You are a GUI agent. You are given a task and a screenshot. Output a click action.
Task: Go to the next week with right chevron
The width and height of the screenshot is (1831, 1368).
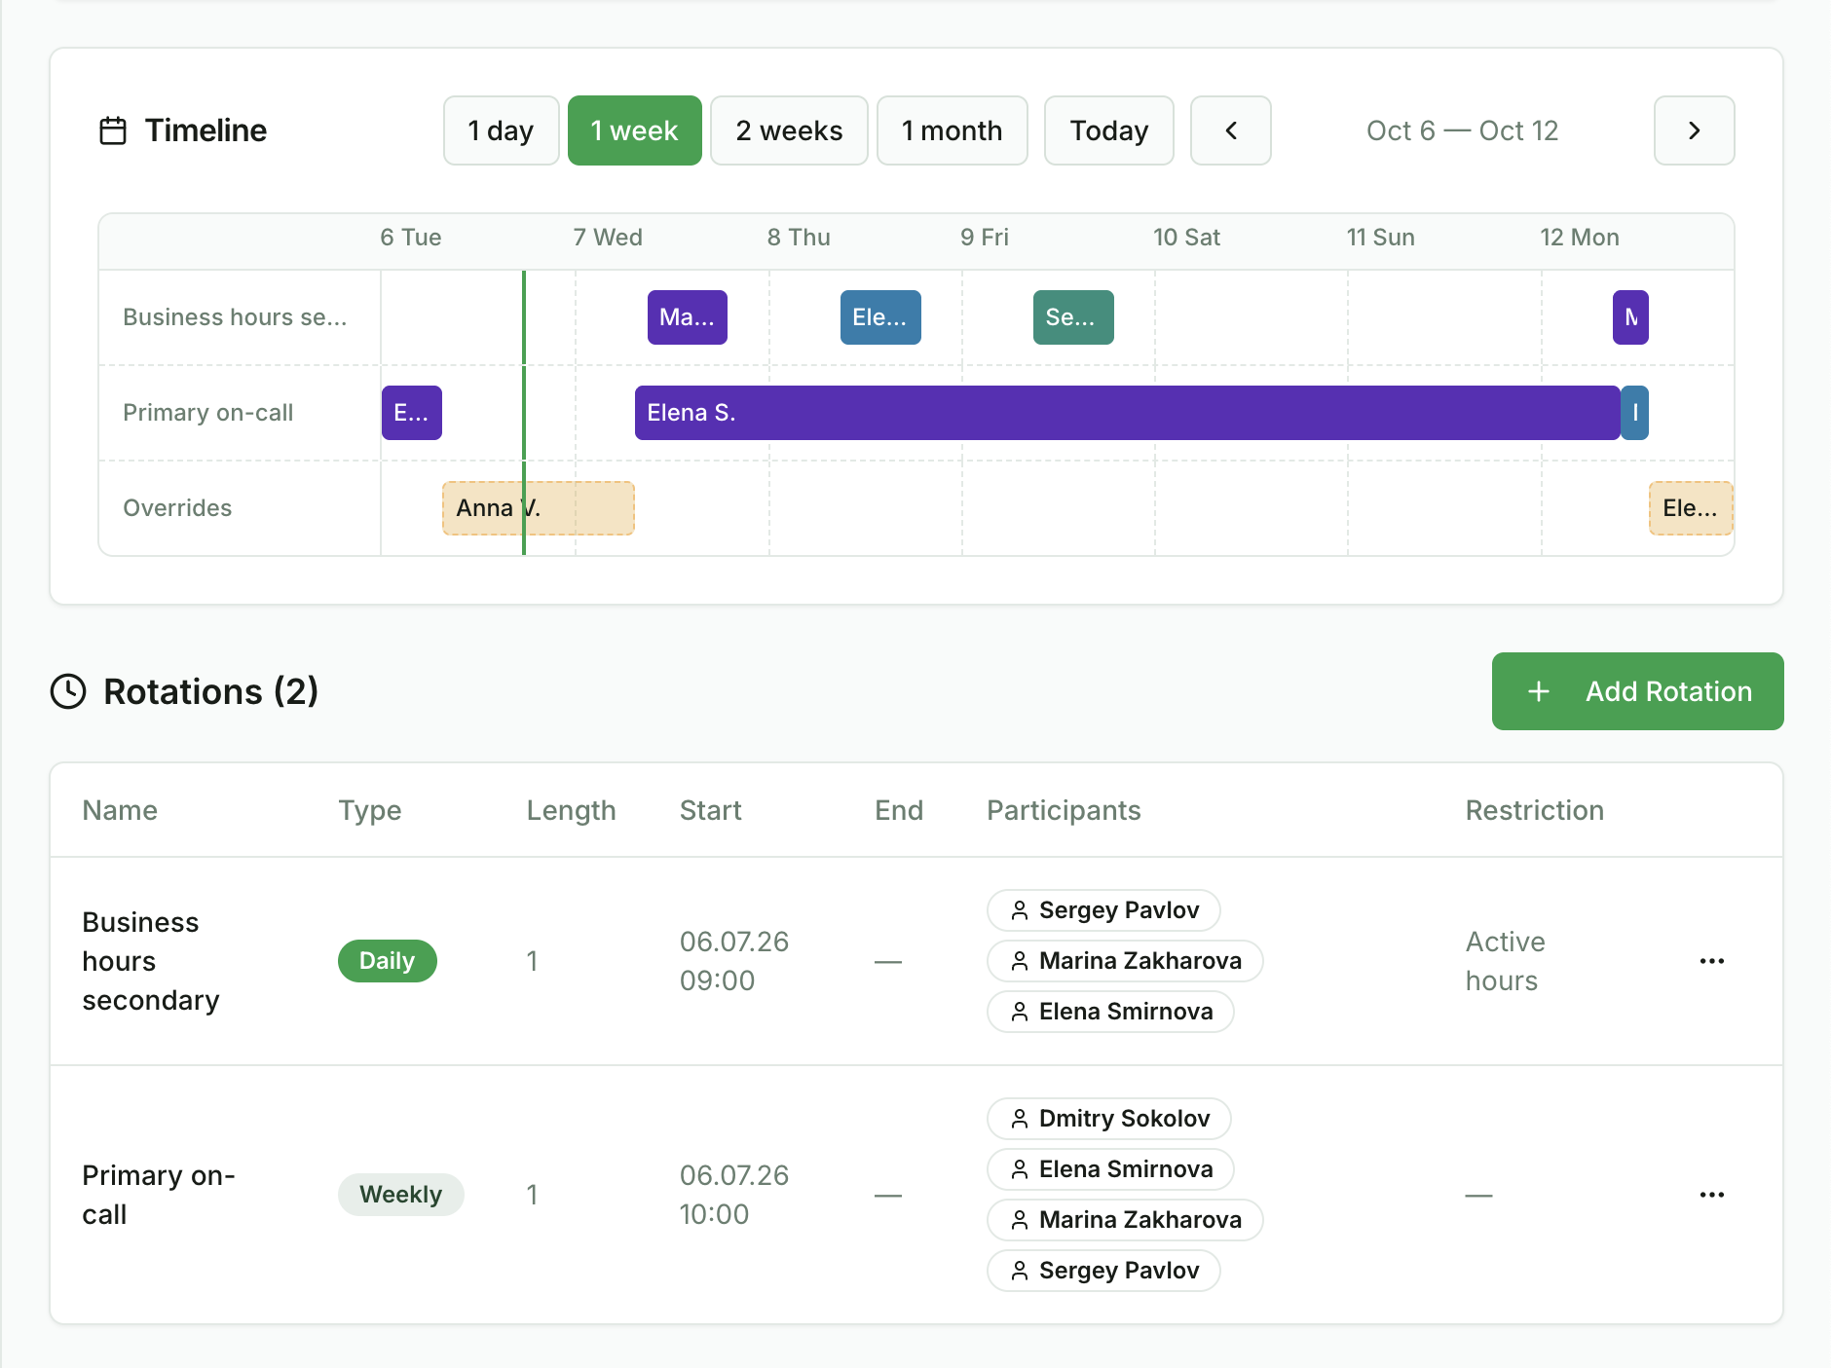point(1694,130)
